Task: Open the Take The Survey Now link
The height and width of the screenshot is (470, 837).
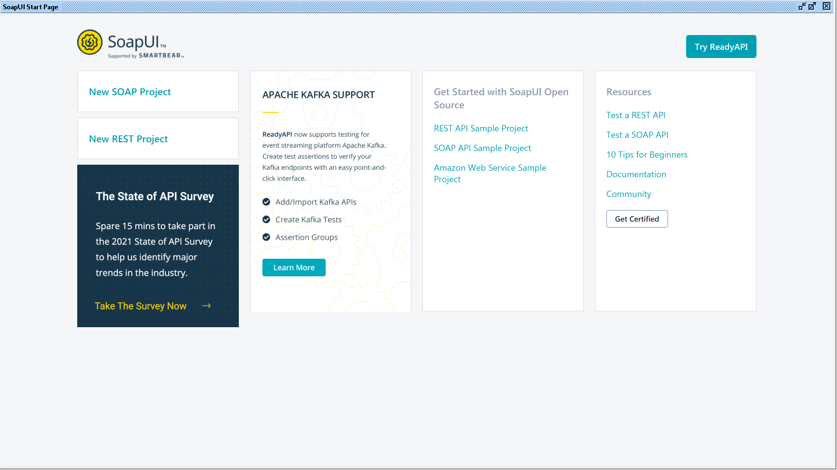Action: pos(141,306)
